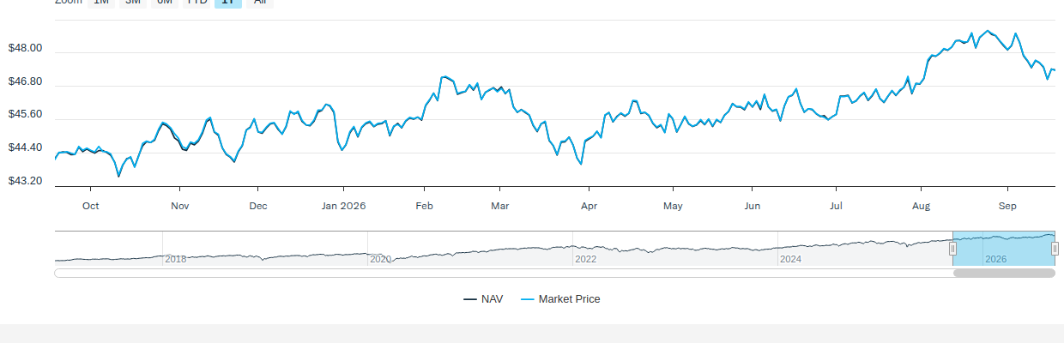The width and height of the screenshot is (1064, 343).
Task: Select the 1M zoom range button
Action: (x=101, y=3)
